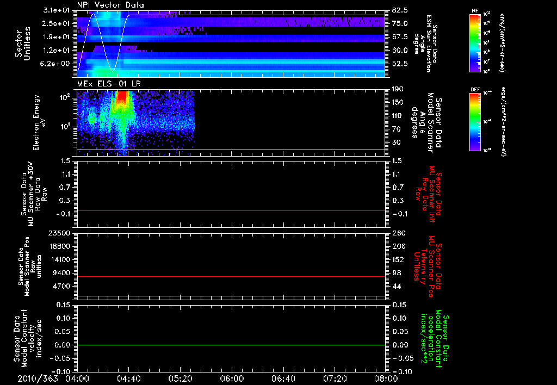This screenshot has height=385, width=557.
Task: Click the 04:00 time axis label
Action: [77, 378]
